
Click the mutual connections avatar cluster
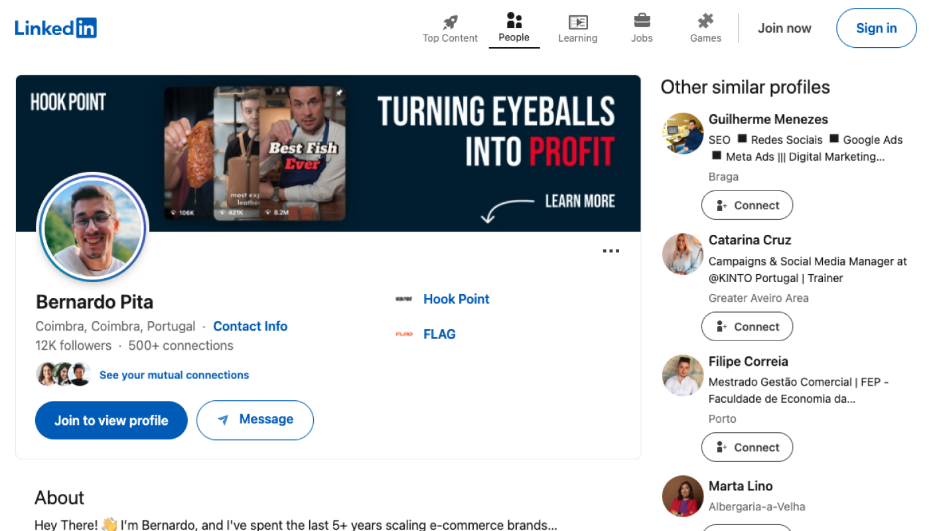point(63,374)
